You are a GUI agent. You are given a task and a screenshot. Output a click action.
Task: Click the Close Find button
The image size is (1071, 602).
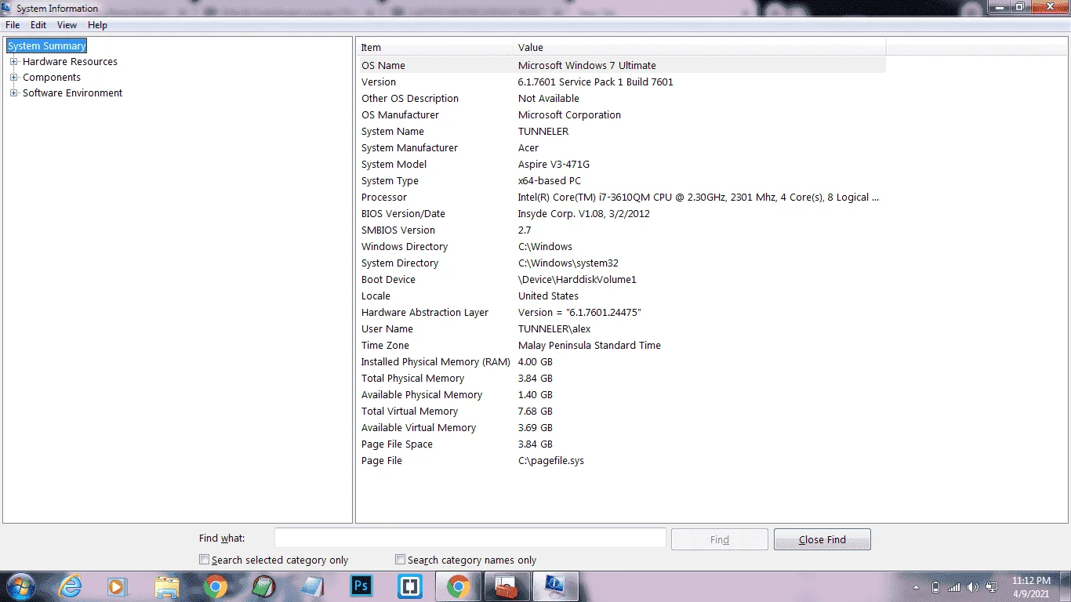(822, 539)
